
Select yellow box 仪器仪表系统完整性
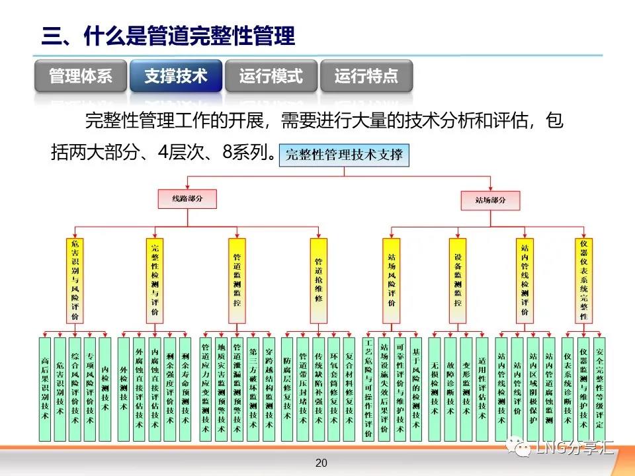583,280
